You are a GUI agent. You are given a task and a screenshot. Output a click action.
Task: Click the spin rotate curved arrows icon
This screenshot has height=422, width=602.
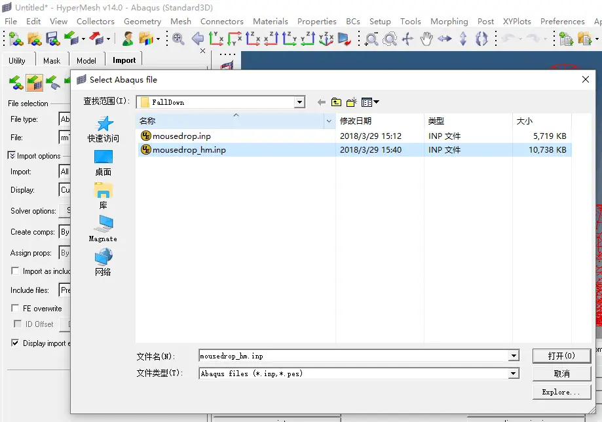(x=481, y=39)
